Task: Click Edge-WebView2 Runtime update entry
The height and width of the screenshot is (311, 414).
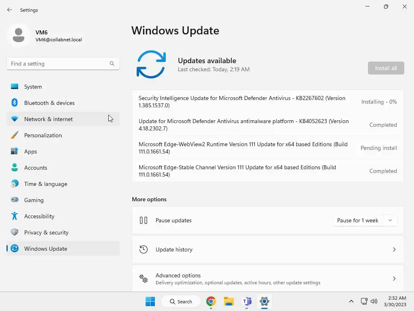Action: [268, 147]
